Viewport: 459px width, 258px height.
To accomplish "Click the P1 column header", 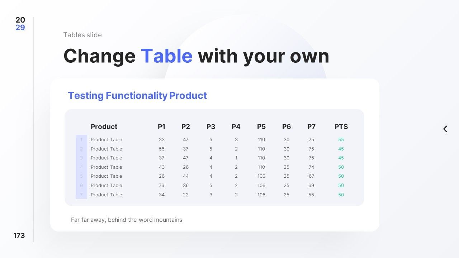I will click(x=161, y=126).
